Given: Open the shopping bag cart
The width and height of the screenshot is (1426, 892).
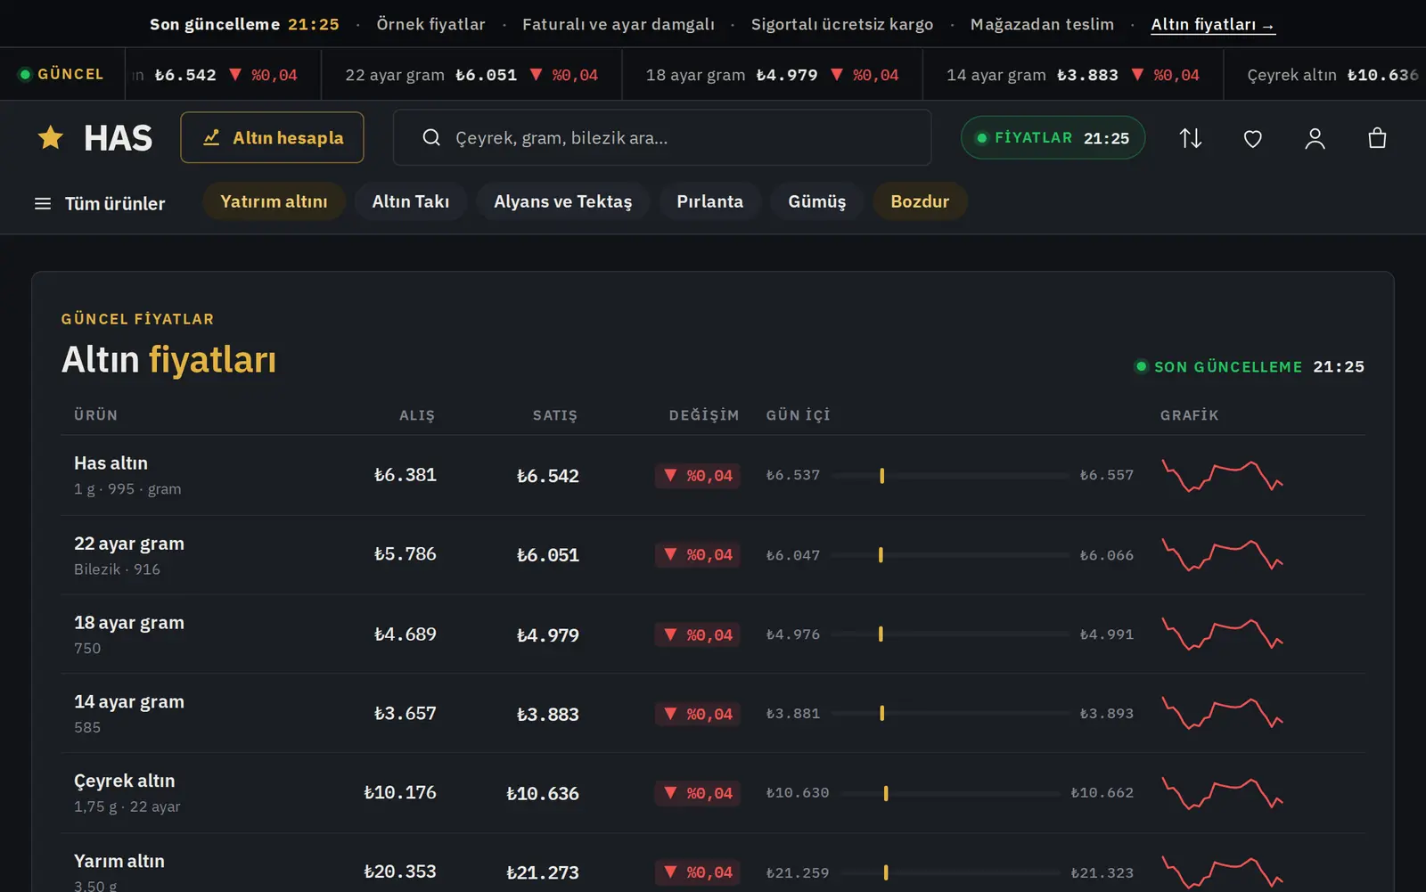Looking at the screenshot, I should [1377, 138].
